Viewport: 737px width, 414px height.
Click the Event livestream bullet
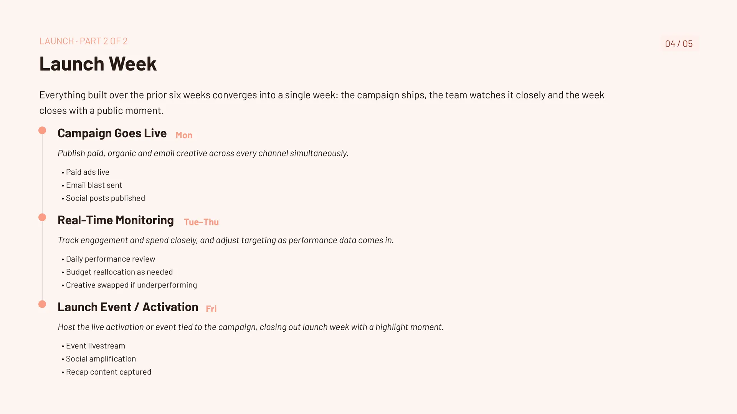pos(93,346)
